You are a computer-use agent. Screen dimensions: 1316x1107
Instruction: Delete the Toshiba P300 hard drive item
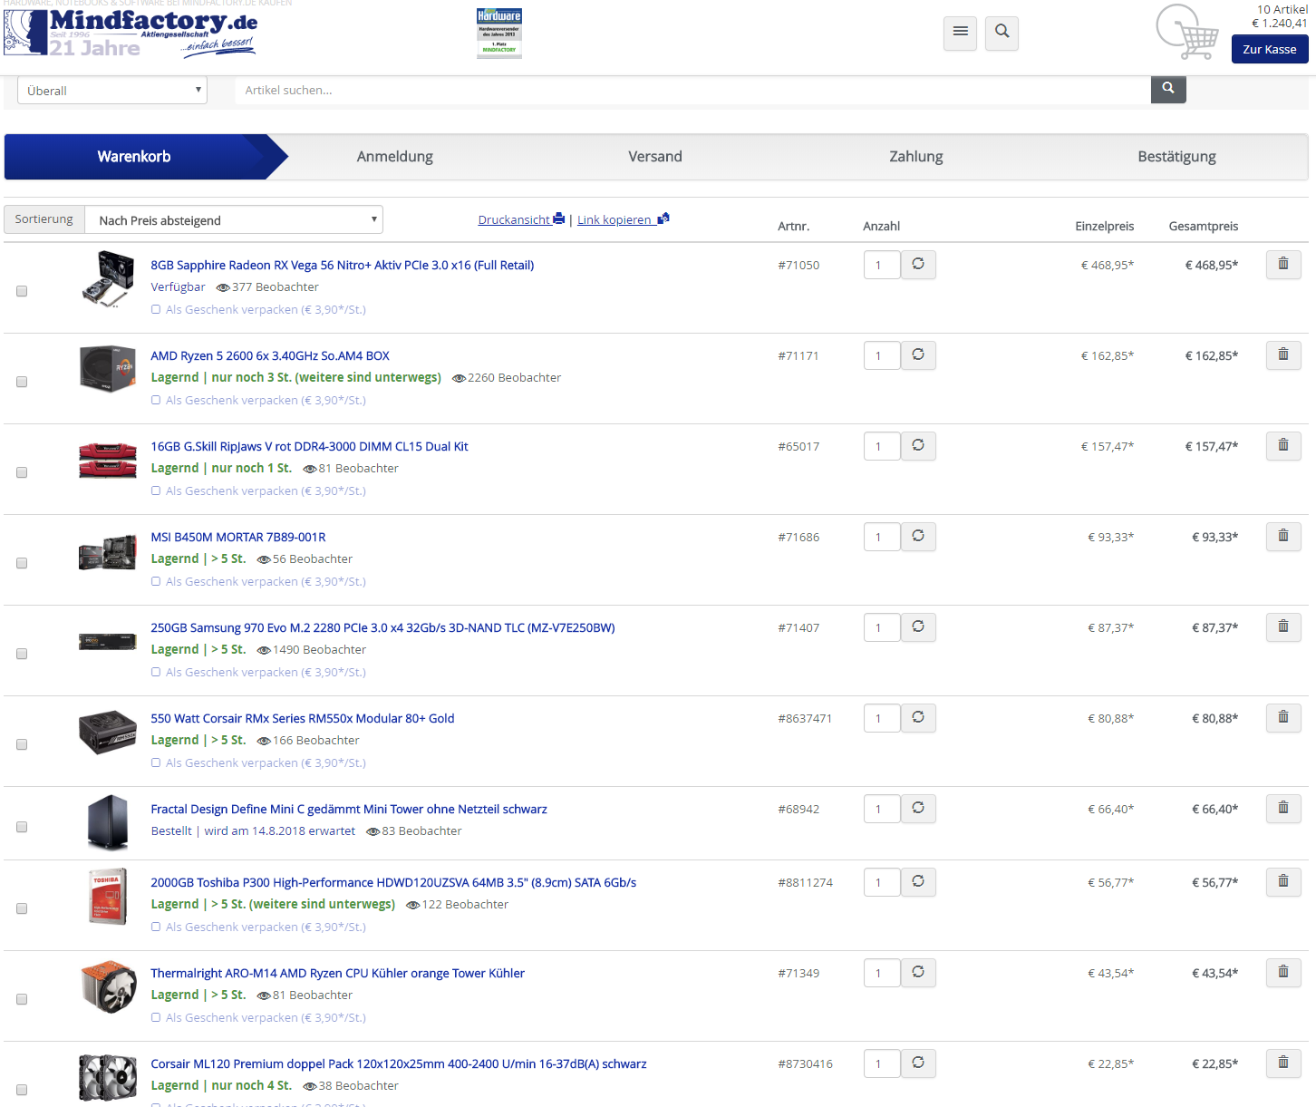pyautogui.click(x=1283, y=881)
